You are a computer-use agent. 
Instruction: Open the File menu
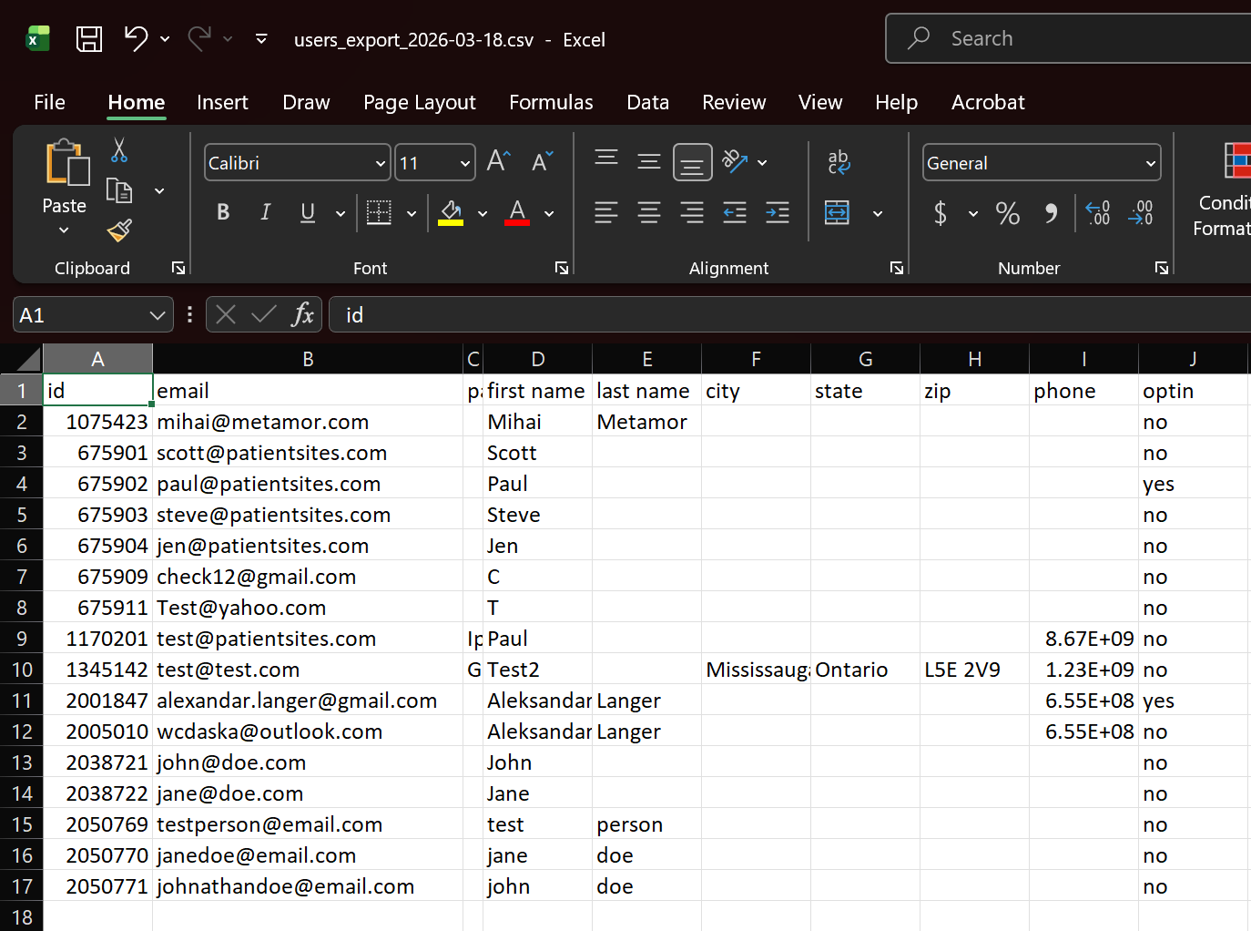tap(49, 102)
